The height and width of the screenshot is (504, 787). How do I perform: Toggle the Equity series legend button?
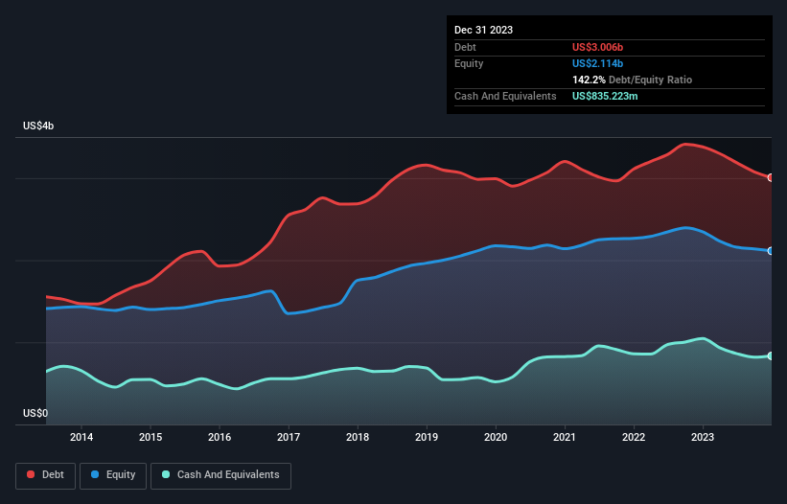(x=113, y=475)
